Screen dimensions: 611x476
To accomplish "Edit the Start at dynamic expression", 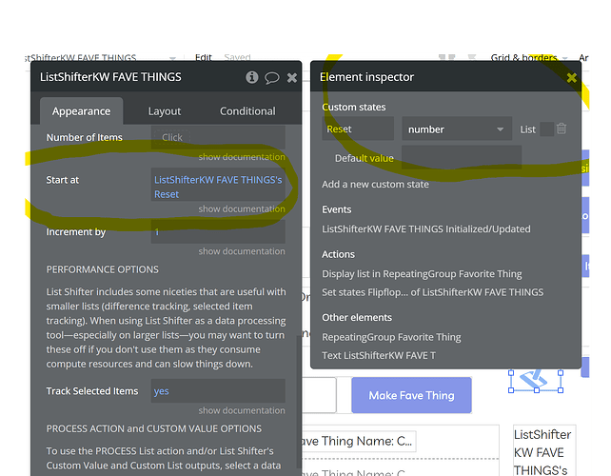I will point(218,187).
